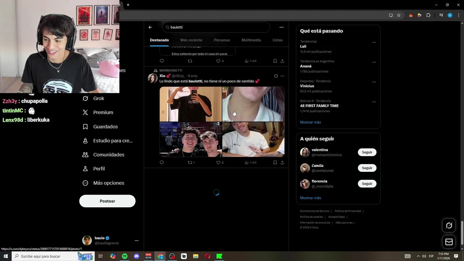
Task: Open Xio's profile avatar
Action: (x=153, y=78)
